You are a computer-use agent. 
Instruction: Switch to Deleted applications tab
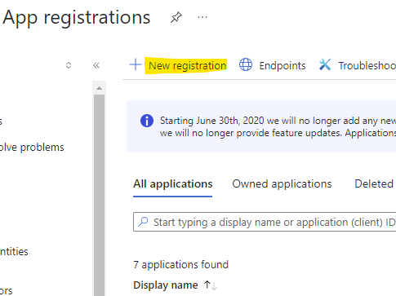[375, 184]
